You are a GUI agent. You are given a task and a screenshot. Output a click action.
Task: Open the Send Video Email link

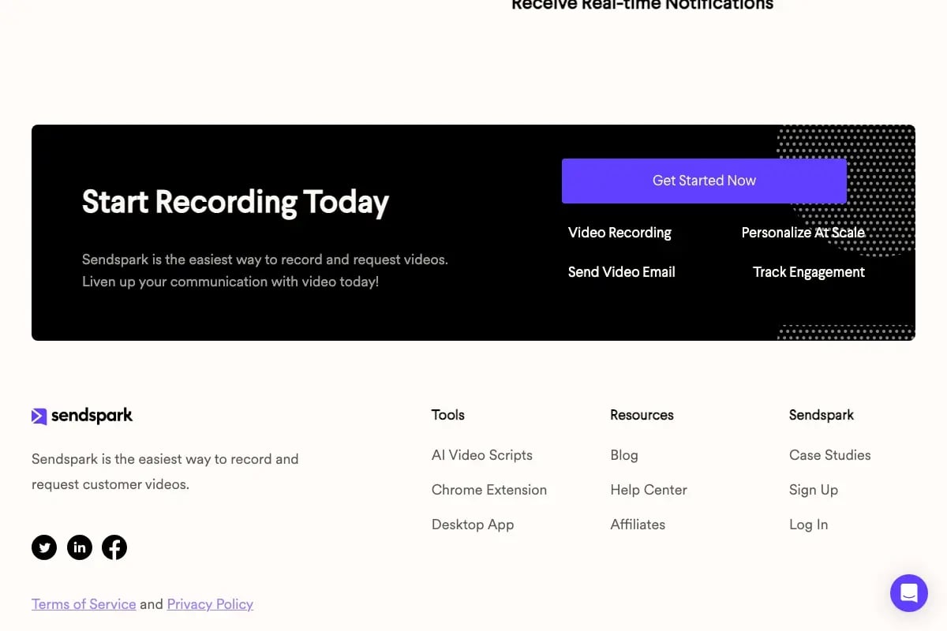pos(622,272)
